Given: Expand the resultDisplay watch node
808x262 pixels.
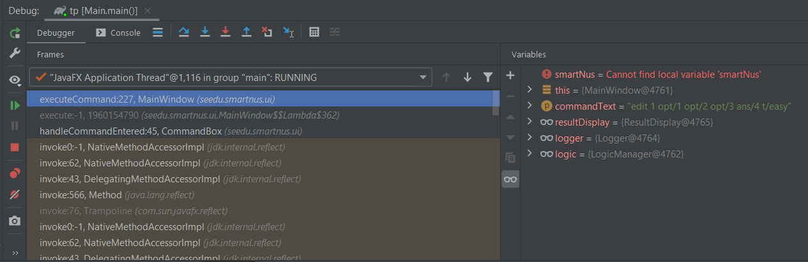Looking at the screenshot, I should (x=530, y=122).
